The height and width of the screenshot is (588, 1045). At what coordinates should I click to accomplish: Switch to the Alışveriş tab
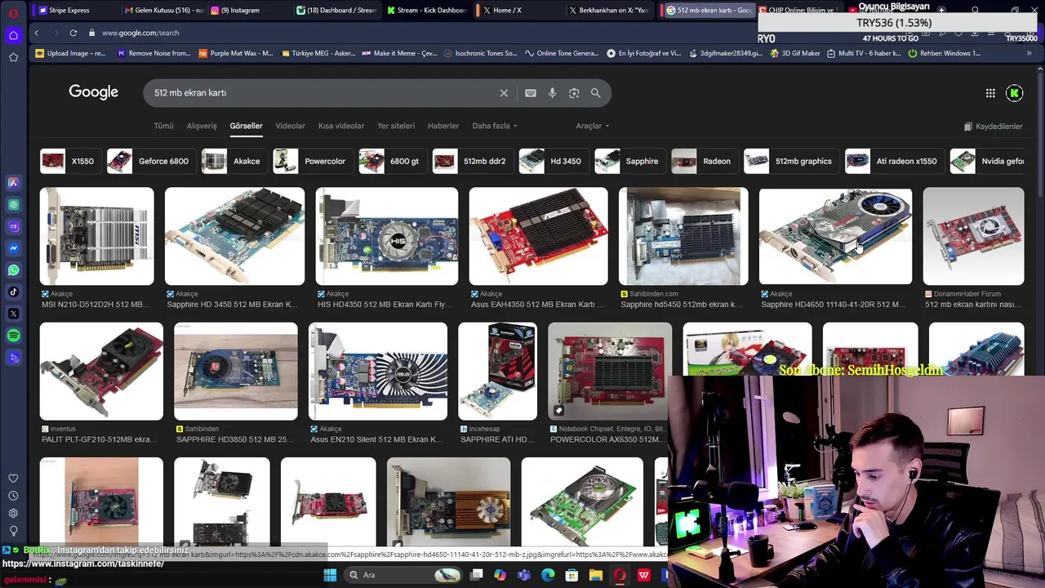202,126
